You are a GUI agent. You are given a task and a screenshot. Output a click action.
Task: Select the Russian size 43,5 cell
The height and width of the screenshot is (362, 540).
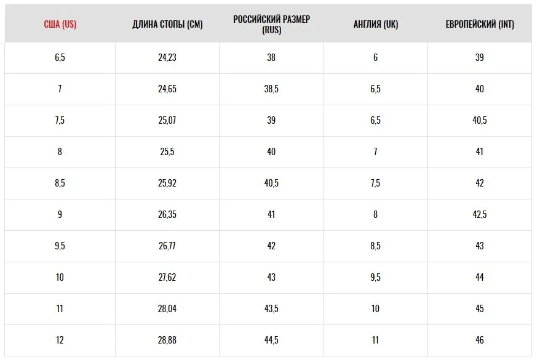(271, 308)
